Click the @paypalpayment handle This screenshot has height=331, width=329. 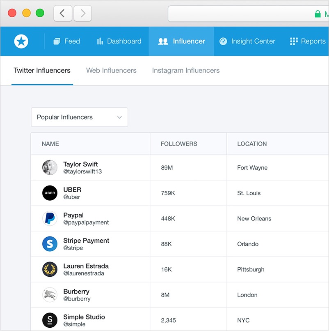tap(86, 222)
